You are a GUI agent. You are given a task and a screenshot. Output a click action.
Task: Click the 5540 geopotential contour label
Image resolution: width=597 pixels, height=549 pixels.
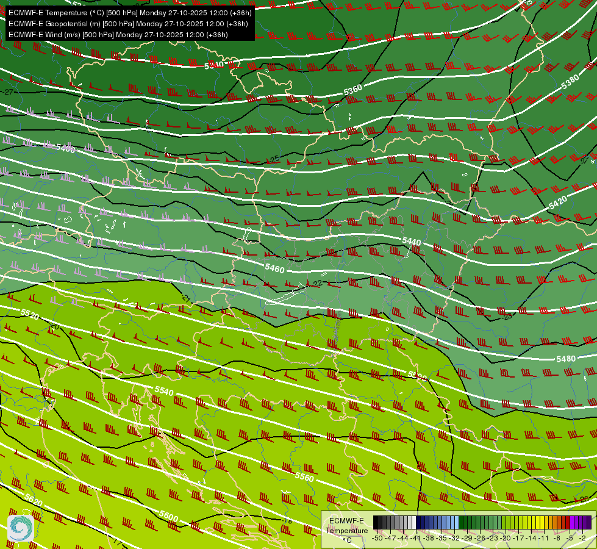[164, 391]
